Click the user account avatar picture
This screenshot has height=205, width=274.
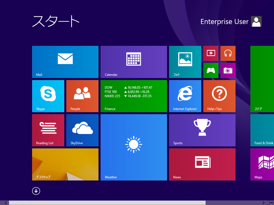(256, 21)
